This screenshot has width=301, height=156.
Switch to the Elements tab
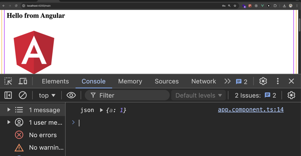55,81
